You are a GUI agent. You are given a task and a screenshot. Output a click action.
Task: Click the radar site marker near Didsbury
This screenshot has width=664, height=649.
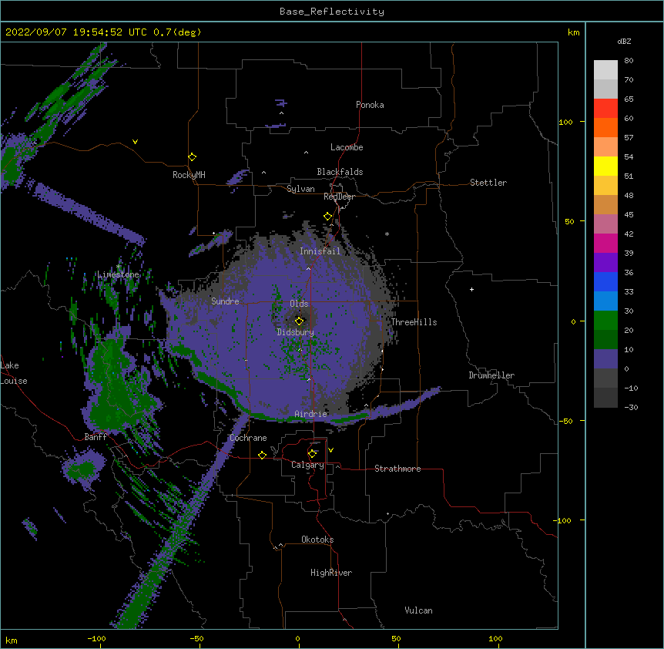click(299, 321)
